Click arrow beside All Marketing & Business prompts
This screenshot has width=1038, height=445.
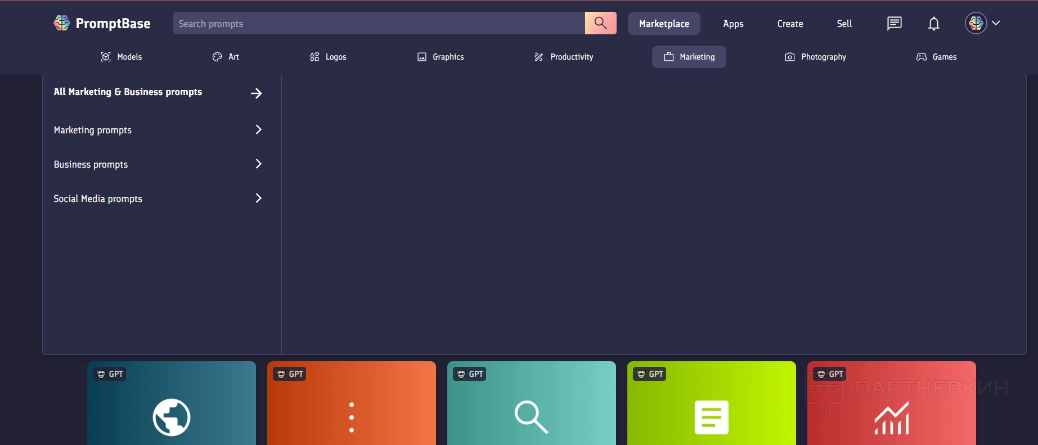[x=257, y=93]
